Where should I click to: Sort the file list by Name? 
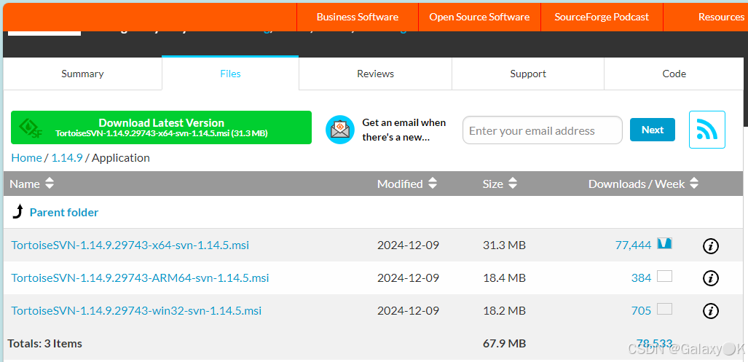pyautogui.click(x=32, y=184)
